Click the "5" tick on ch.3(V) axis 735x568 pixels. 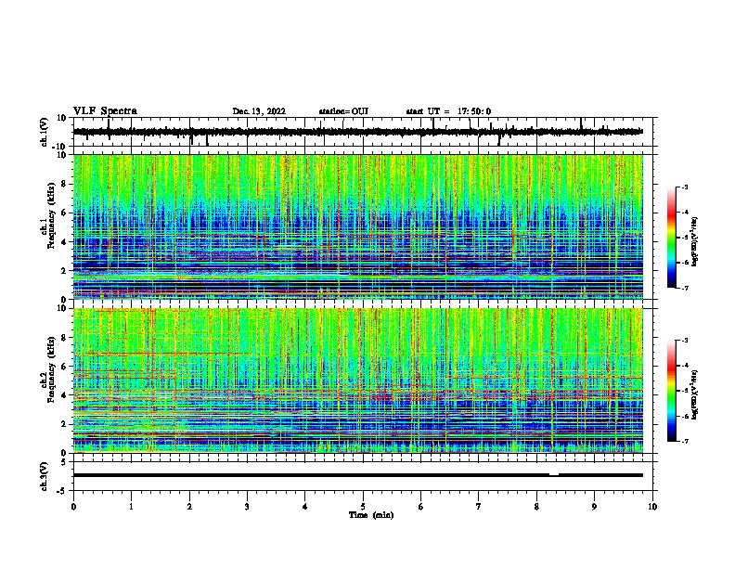tap(64, 462)
